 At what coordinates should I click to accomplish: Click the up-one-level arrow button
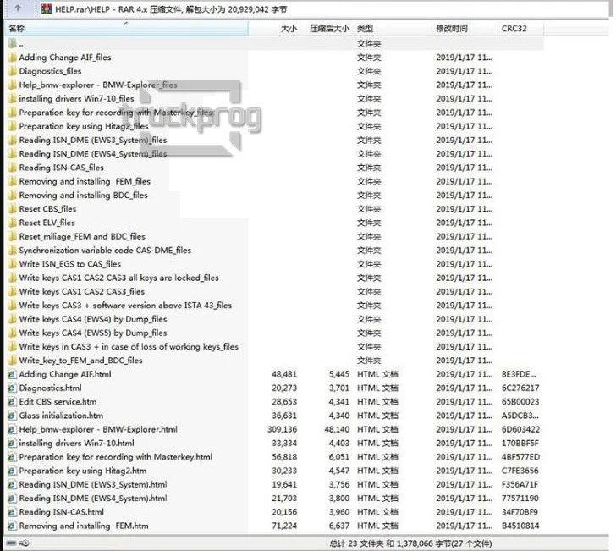pos(18,8)
